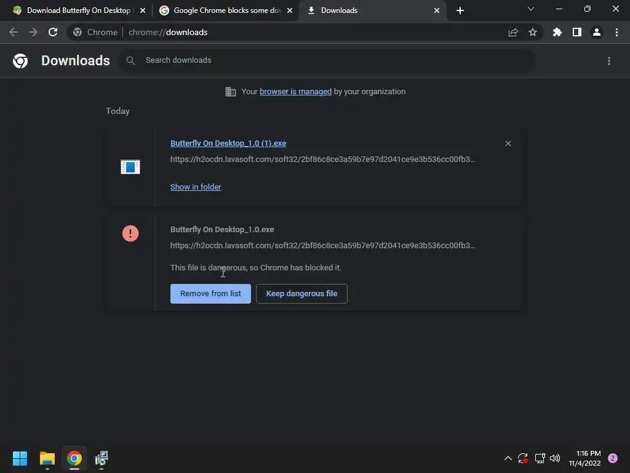
Task: Click the Chrome logo beside Downloads heading
Action: (20, 61)
